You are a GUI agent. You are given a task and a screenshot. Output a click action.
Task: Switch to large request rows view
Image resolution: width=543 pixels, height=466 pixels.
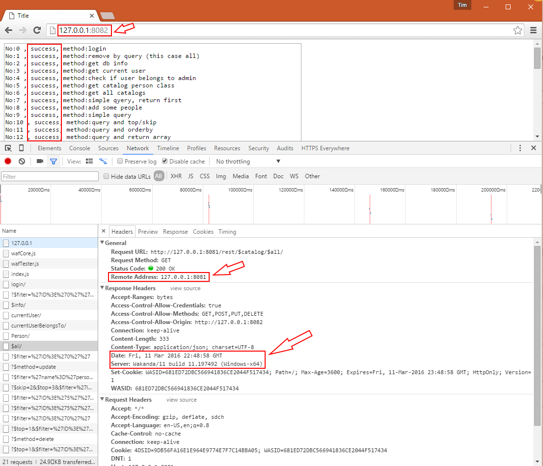pos(89,161)
